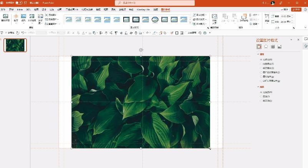The height and width of the screenshot is (168, 308).
Task: Click the Redo/Repeat icon in quick access bar
Action: coord(18,33)
